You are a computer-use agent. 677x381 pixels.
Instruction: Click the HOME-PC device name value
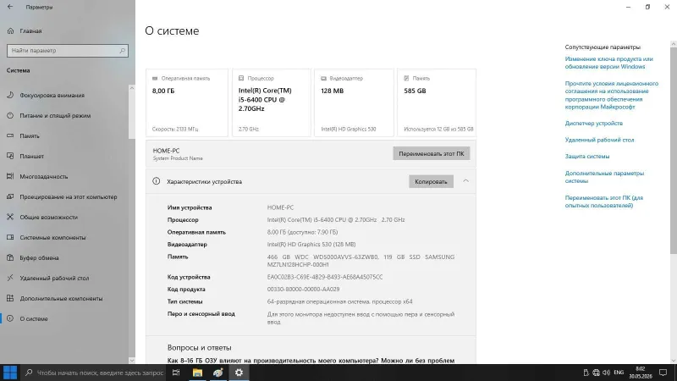point(280,207)
